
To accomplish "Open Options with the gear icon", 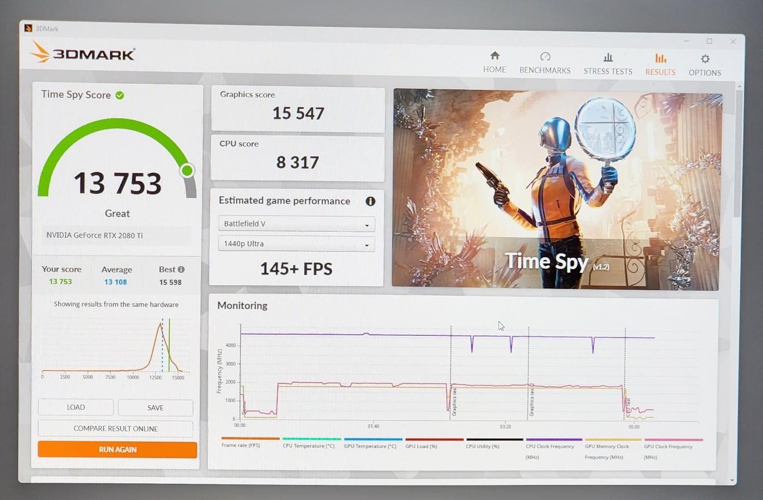I will 705,59.
